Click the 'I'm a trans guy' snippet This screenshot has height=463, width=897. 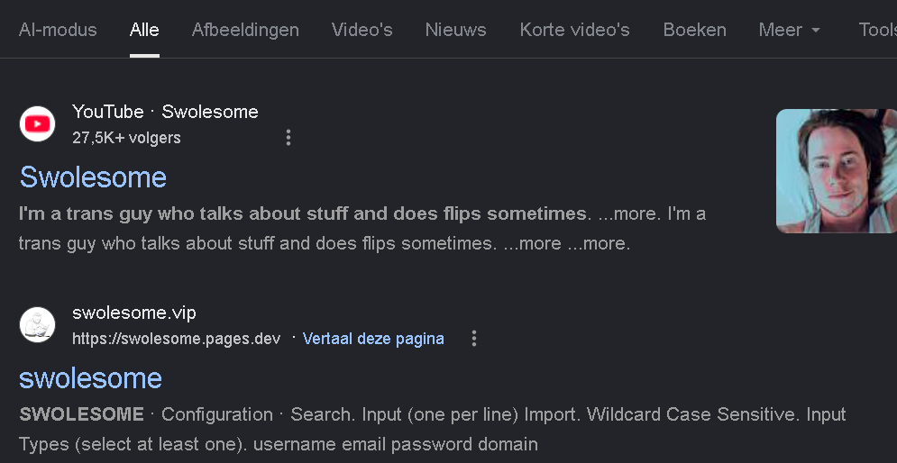click(x=362, y=229)
